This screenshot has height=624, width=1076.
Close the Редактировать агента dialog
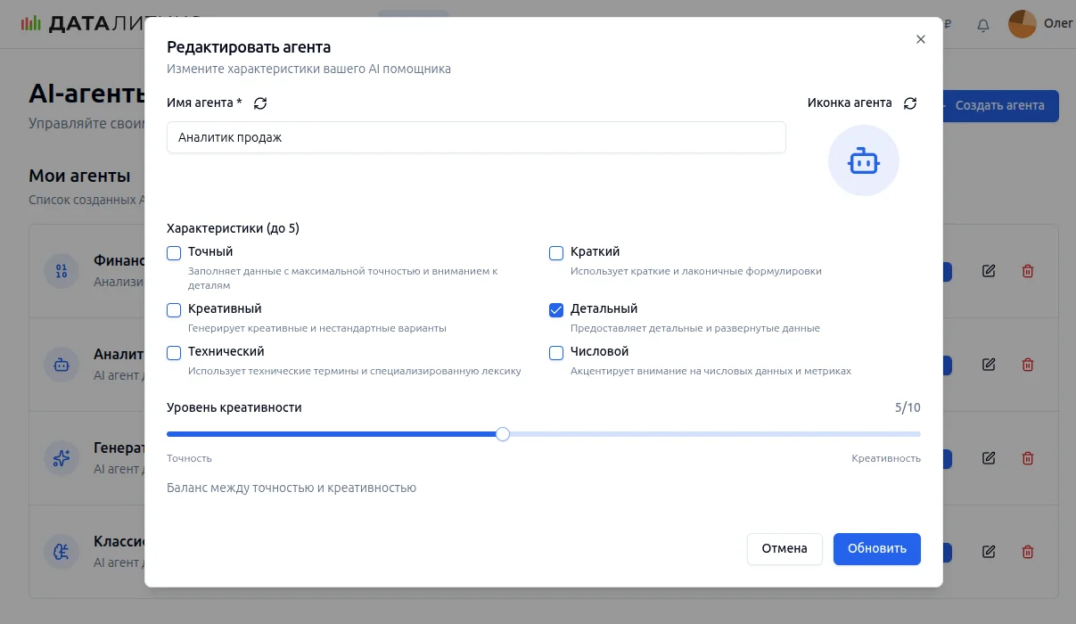[921, 39]
